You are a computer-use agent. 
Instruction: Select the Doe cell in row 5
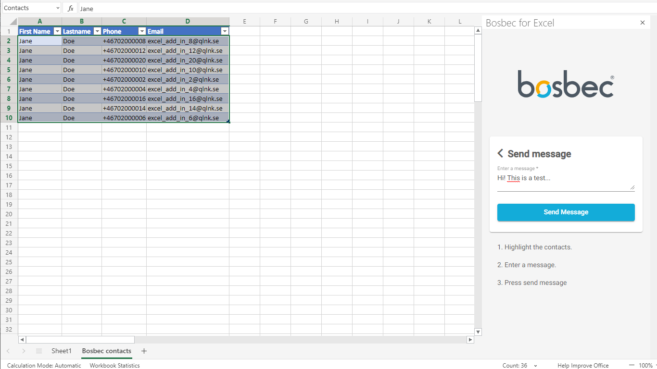(x=82, y=70)
